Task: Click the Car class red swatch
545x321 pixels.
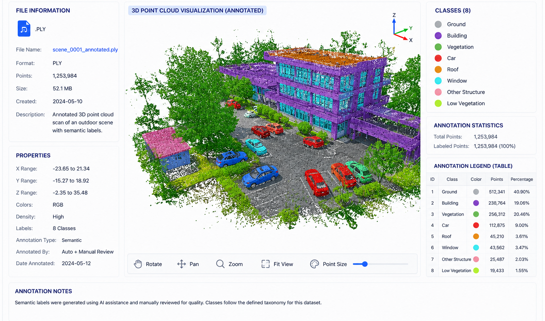Action: coord(438,58)
